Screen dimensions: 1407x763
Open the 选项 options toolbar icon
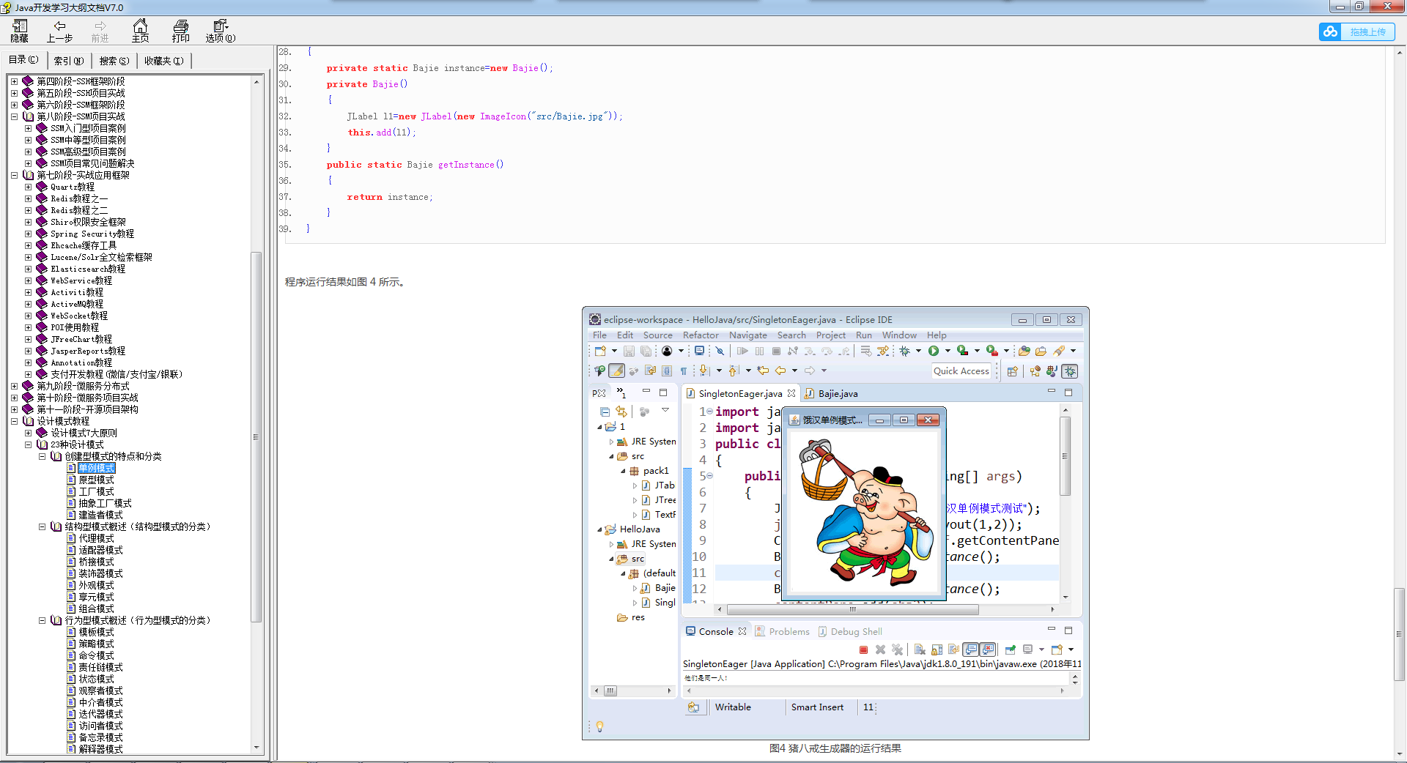coord(221,31)
